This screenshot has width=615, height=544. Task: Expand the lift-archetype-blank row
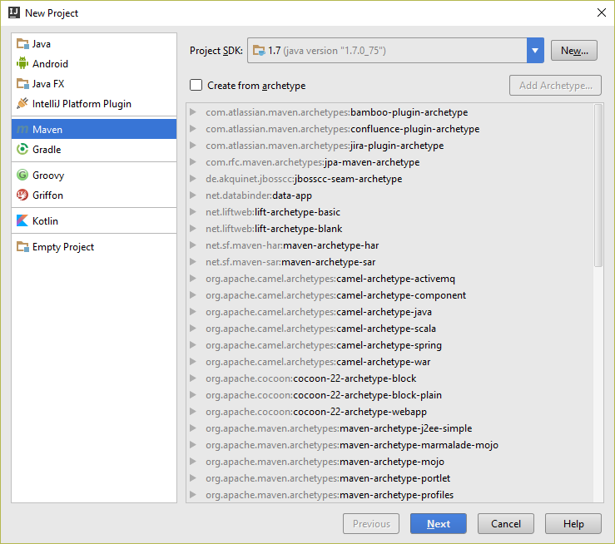(x=193, y=229)
